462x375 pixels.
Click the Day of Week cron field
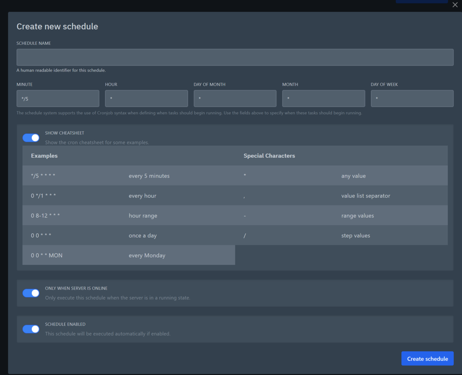coord(412,98)
